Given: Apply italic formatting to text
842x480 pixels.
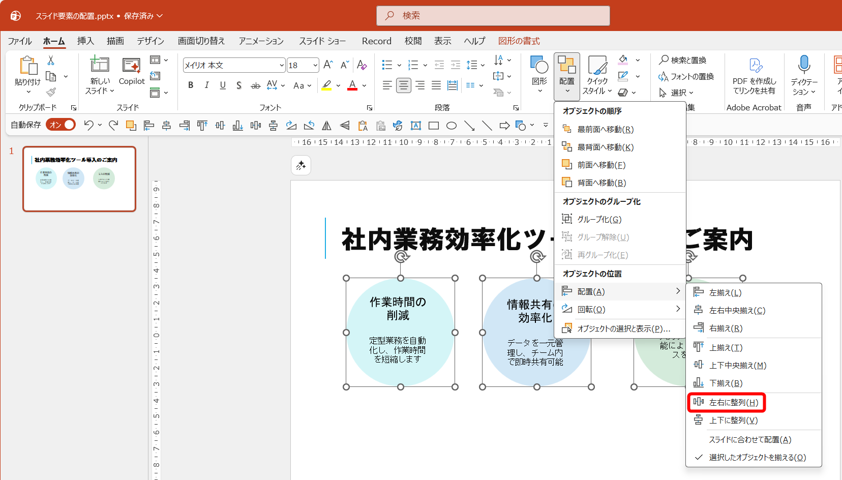Looking at the screenshot, I should coord(206,85).
